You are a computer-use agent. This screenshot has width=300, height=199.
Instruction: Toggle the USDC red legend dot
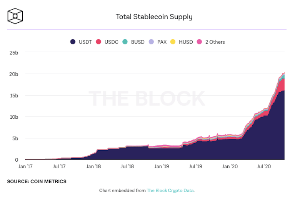click(98, 41)
